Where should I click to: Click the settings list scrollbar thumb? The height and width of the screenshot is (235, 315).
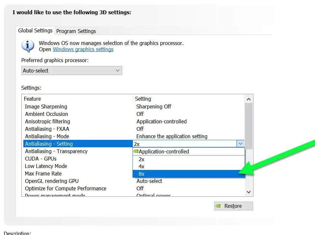249,126
